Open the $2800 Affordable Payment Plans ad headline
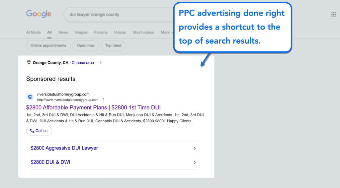 (93, 107)
